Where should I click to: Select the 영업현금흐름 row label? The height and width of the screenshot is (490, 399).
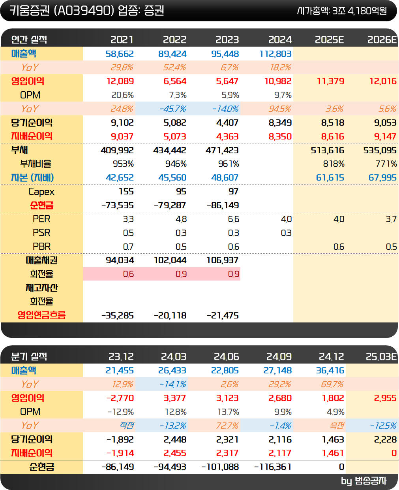(x=41, y=315)
